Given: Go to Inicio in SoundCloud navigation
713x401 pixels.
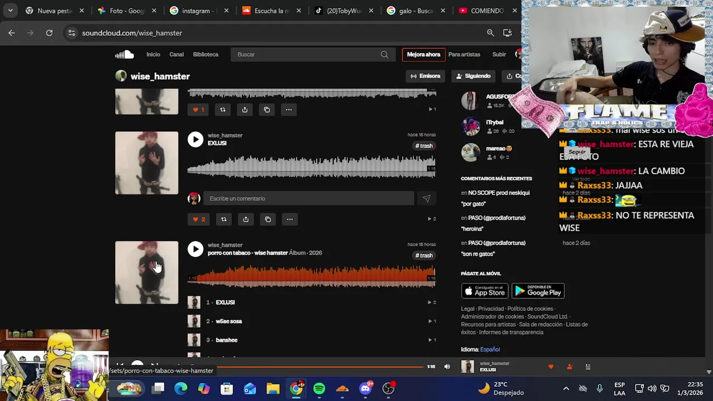Looking at the screenshot, I should (153, 55).
